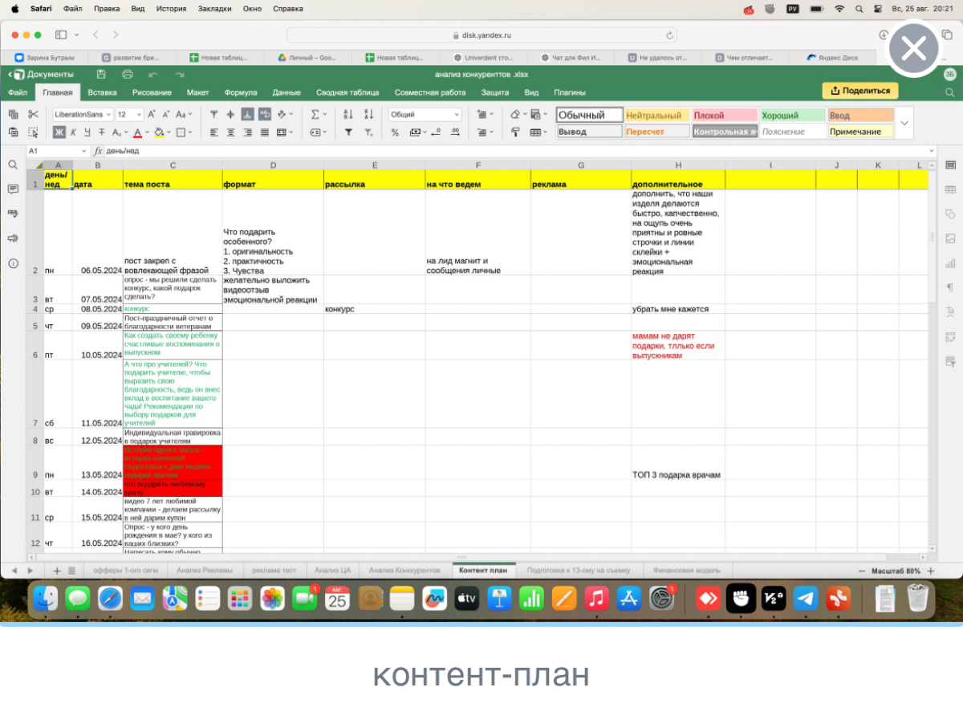Click the Cut scissors icon

coord(33,114)
